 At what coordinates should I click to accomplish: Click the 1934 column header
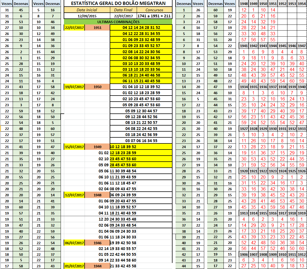[x=244, y=87]
